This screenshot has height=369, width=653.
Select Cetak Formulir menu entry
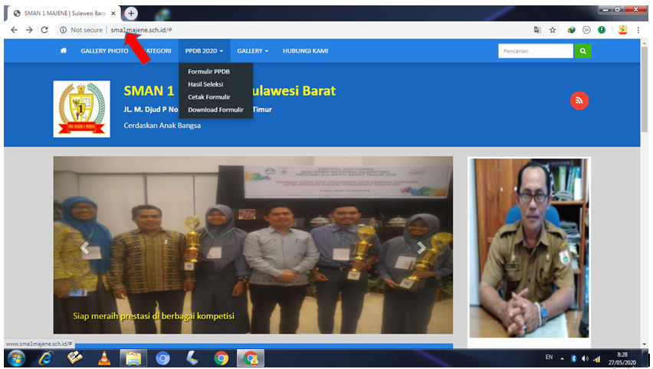point(208,97)
